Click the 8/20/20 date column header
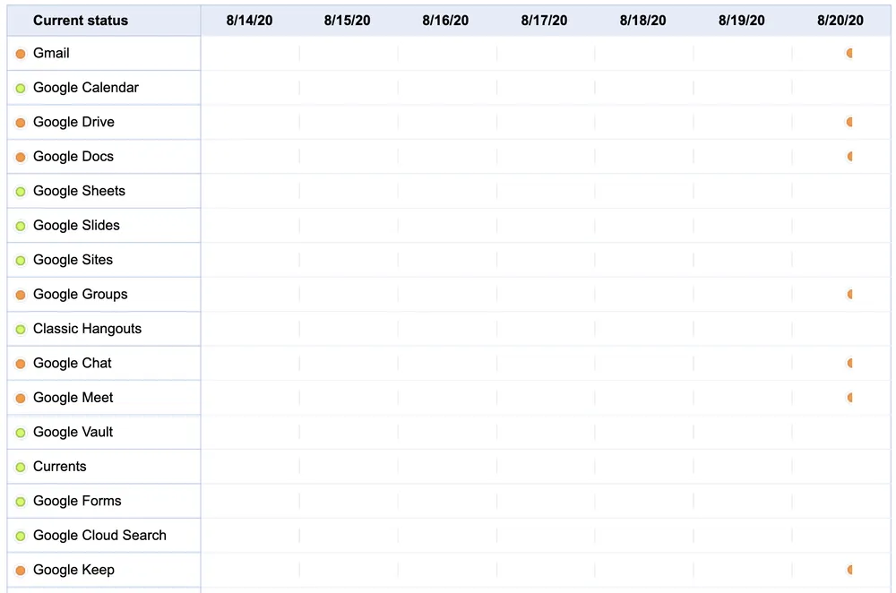896x593 pixels. coord(840,21)
